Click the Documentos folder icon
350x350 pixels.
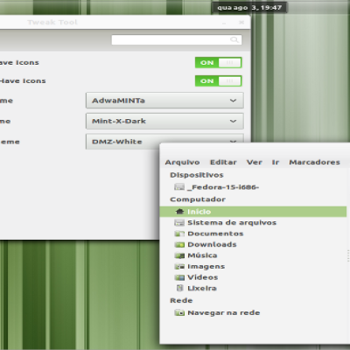(179, 234)
